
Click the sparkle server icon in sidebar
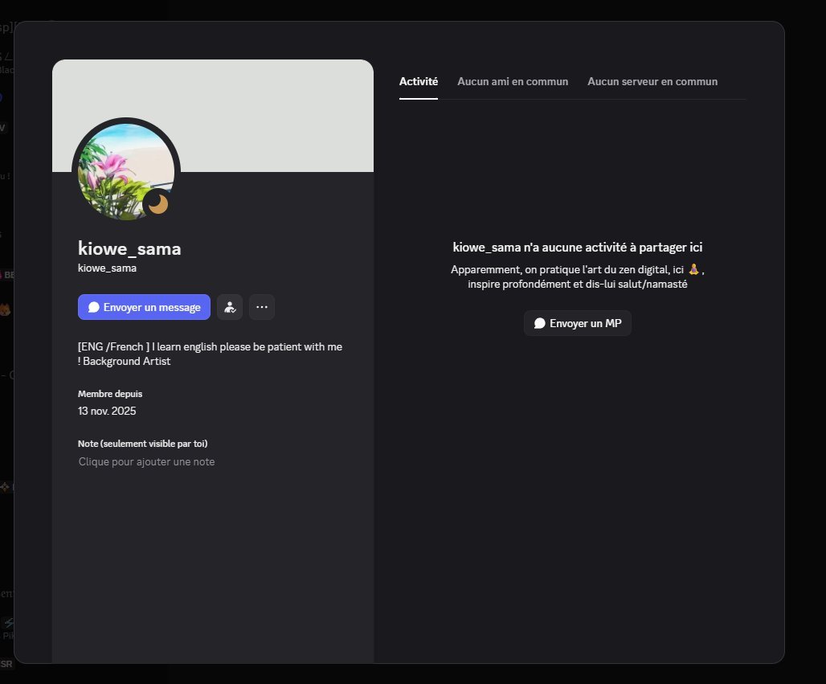click(4, 486)
